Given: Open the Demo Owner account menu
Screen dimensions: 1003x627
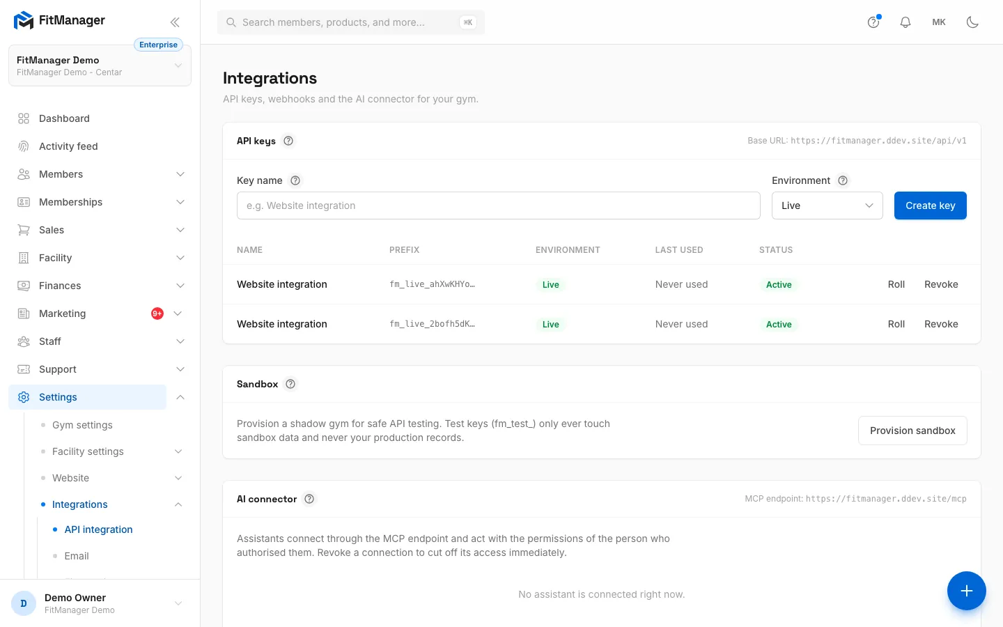Looking at the screenshot, I should tap(100, 603).
